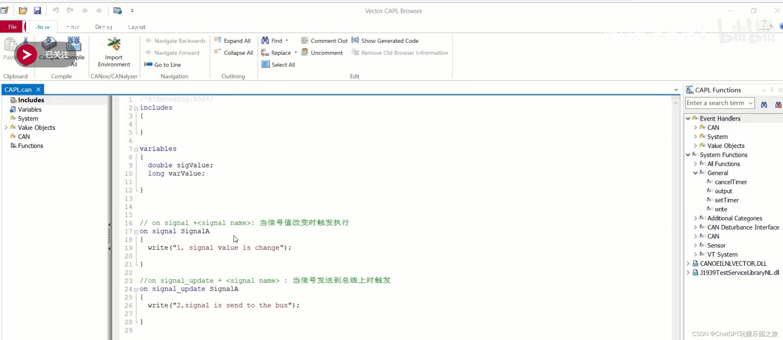Select System in the left navigation tree
783x340 pixels.
[28, 118]
